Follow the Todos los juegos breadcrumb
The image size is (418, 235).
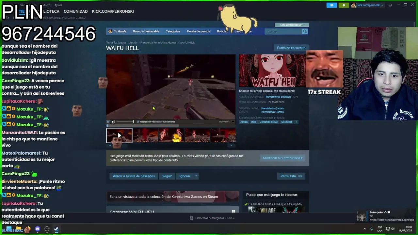(116, 43)
